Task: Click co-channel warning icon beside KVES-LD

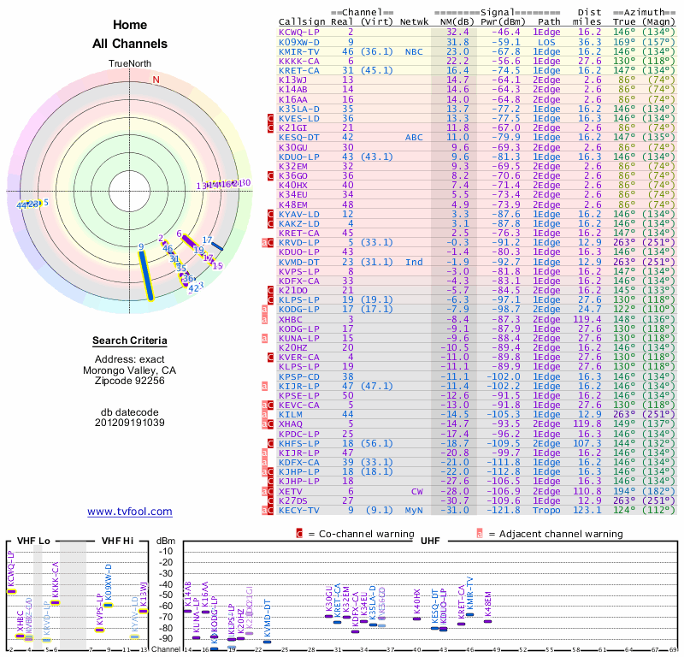Action: click(270, 119)
